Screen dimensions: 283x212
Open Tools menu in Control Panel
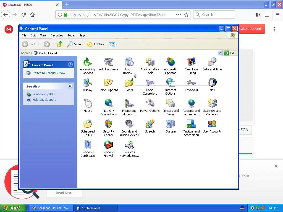(x=71, y=35)
